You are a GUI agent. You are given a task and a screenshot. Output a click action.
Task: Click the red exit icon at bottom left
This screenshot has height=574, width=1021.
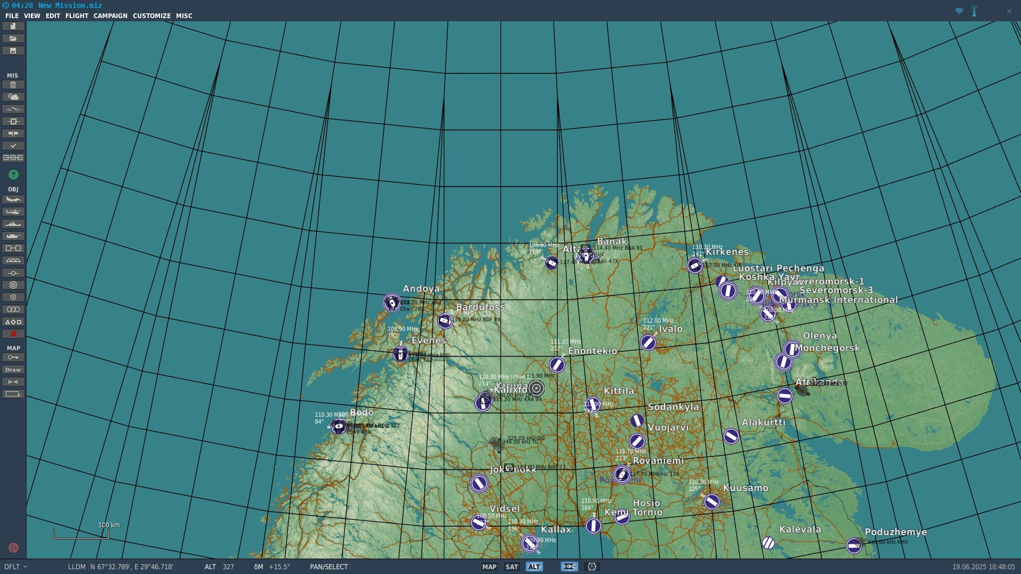(13, 547)
